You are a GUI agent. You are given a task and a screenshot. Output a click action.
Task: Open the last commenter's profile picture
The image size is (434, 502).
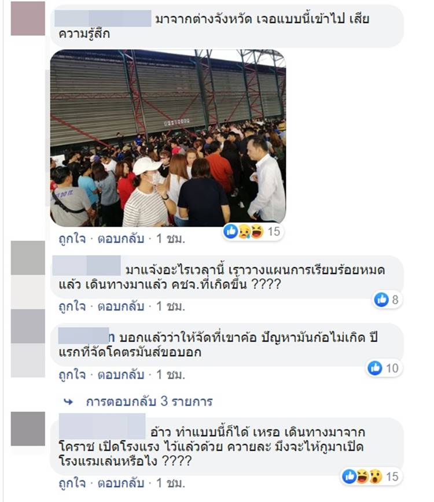coord(28,429)
